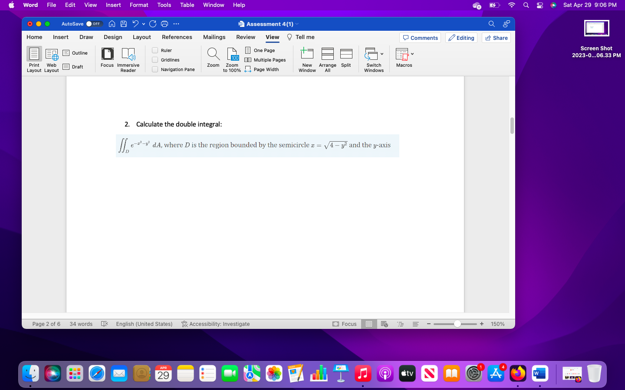Open the Tools menu in the menu bar

point(164,5)
